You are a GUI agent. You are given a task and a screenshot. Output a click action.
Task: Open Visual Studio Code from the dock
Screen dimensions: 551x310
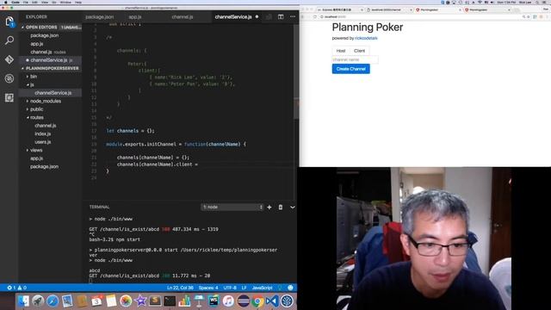272,301
